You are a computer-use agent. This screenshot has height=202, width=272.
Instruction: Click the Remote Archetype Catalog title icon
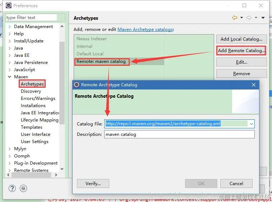(x=77, y=85)
